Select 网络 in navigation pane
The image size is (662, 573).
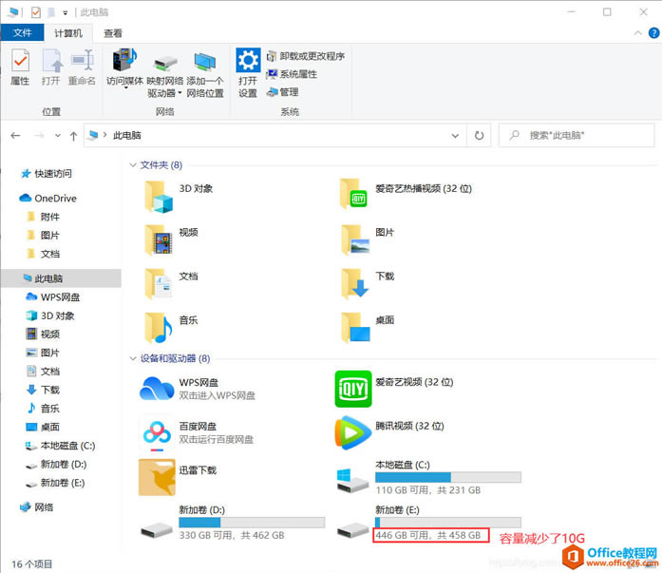click(x=37, y=507)
